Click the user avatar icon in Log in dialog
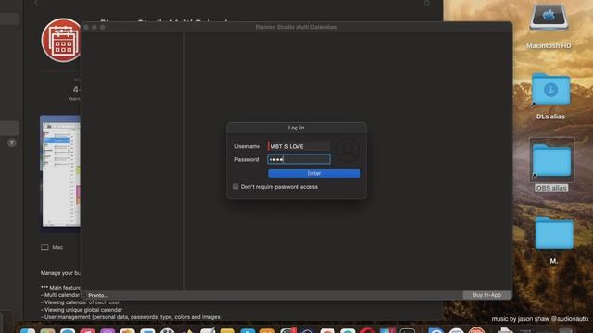This screenshot has height=333, width=593. point(348,150)
